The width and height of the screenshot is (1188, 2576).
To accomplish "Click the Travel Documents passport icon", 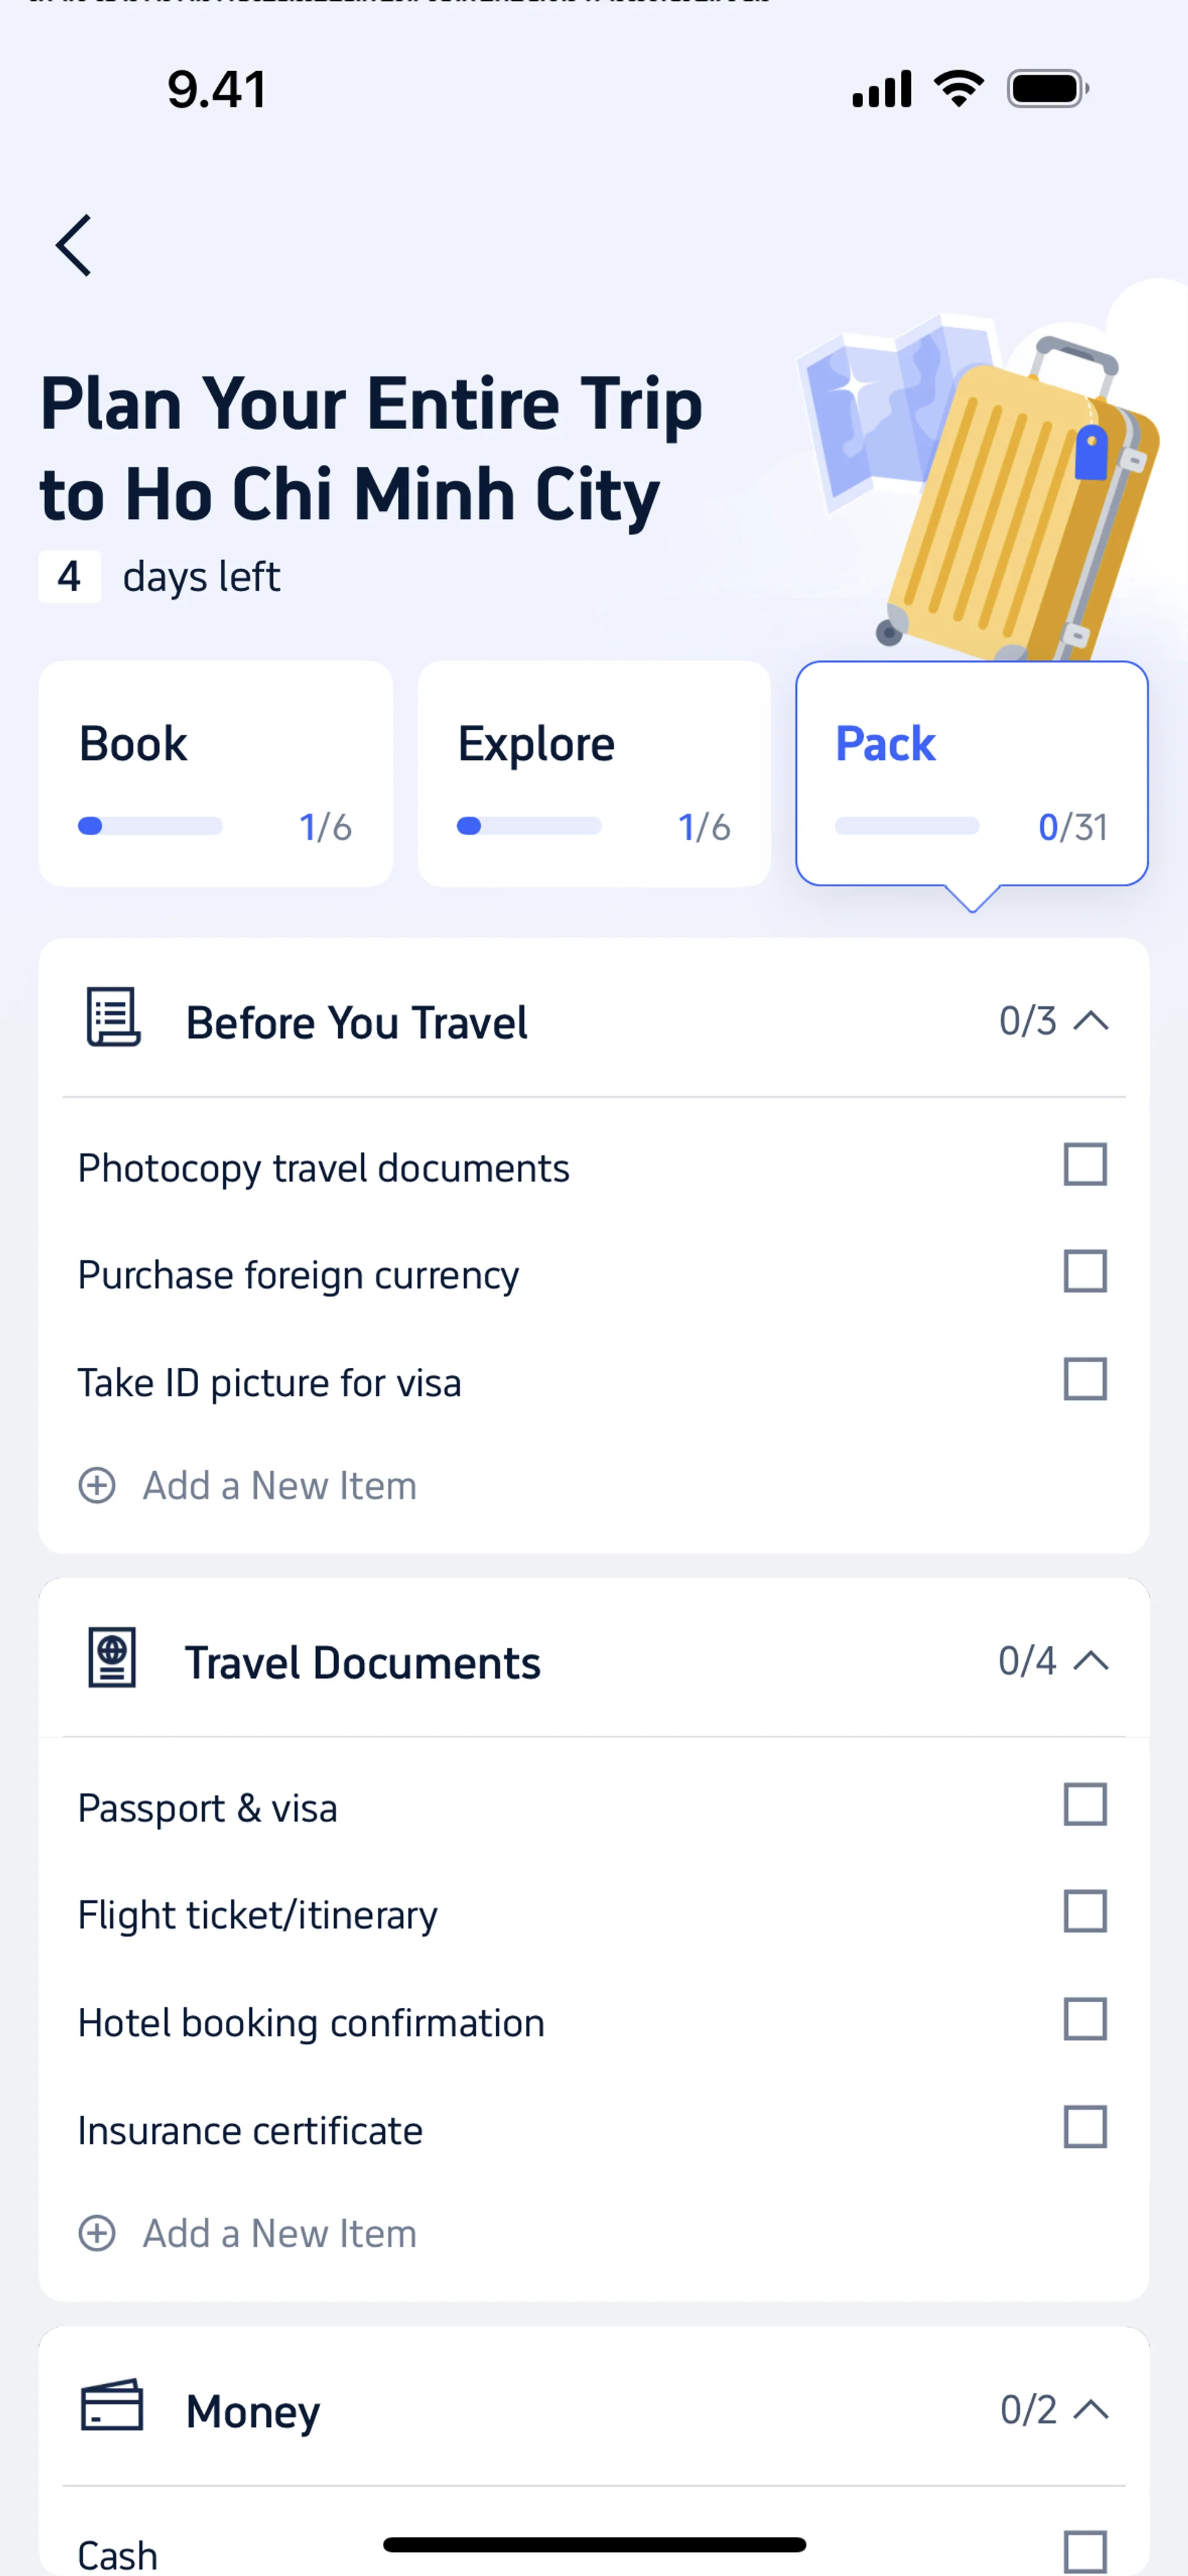I will (x=112, y=1658).
